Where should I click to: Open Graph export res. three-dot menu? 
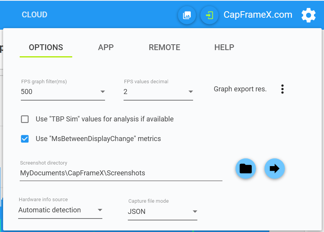tap(283, 89)
